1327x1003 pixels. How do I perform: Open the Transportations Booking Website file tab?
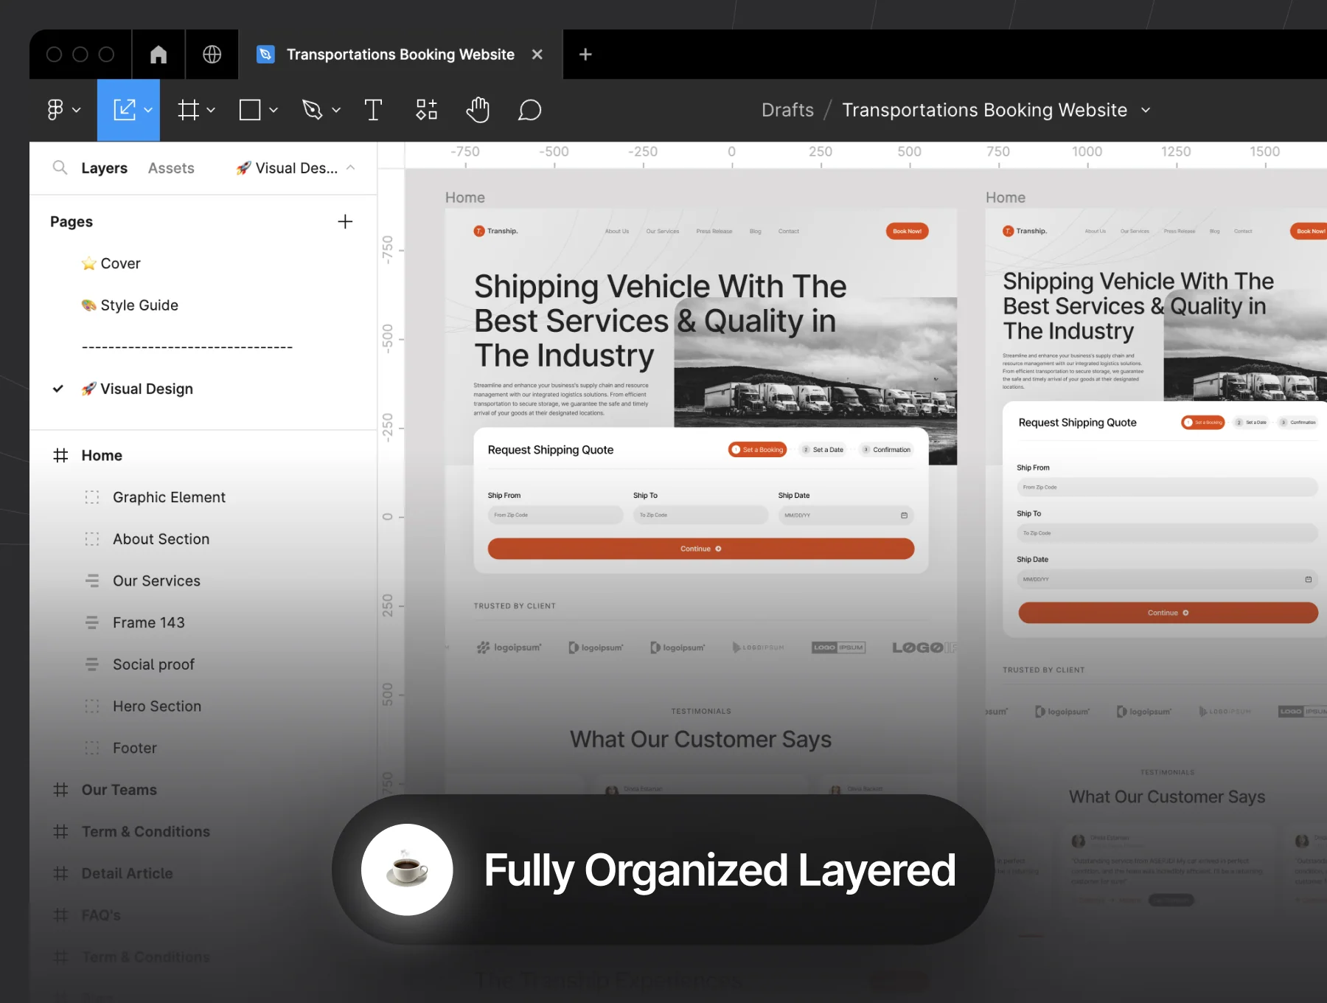(400, 54)
